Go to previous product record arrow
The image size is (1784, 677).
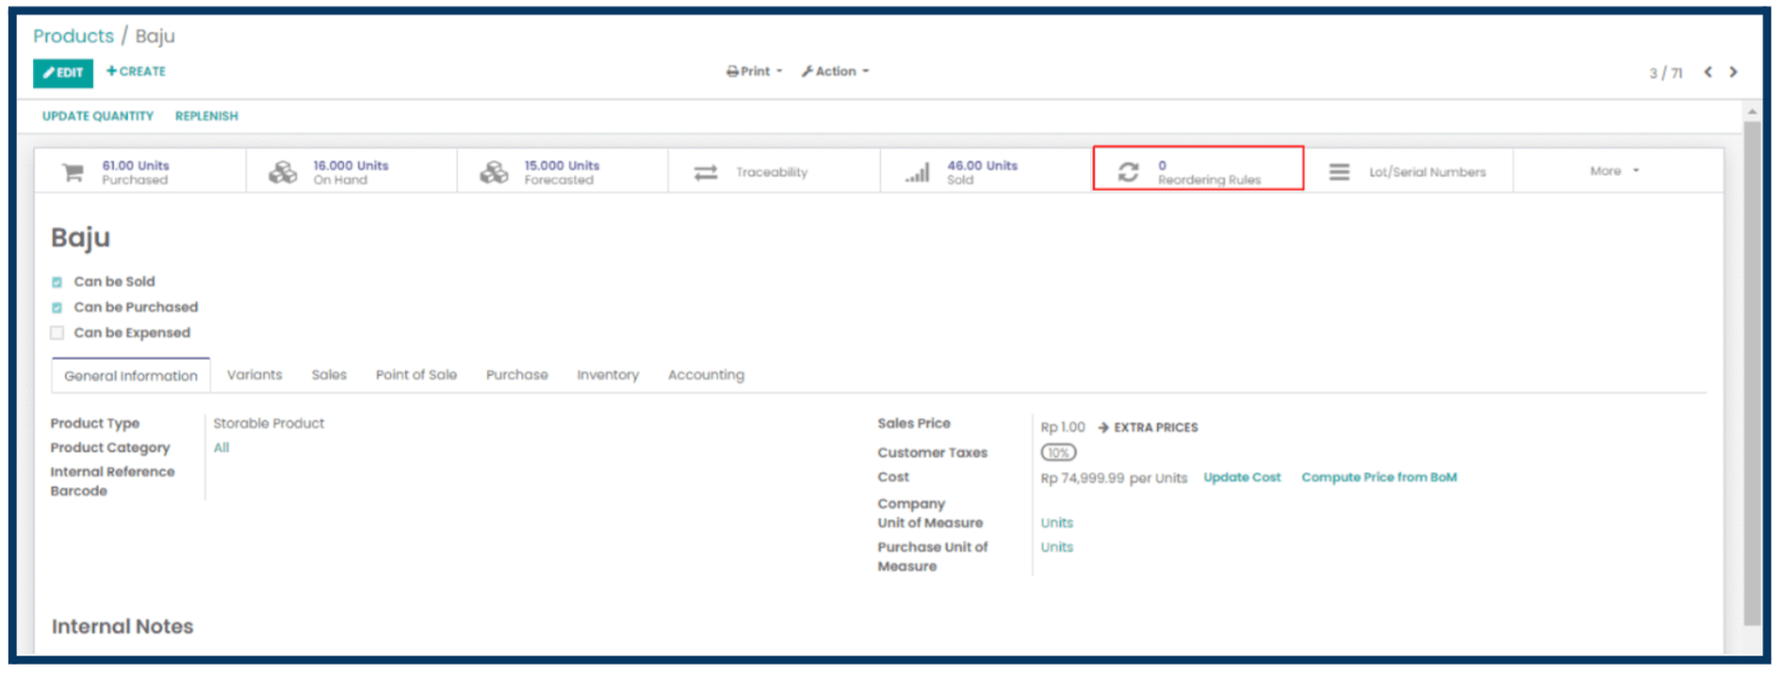tap(1708, 72)
